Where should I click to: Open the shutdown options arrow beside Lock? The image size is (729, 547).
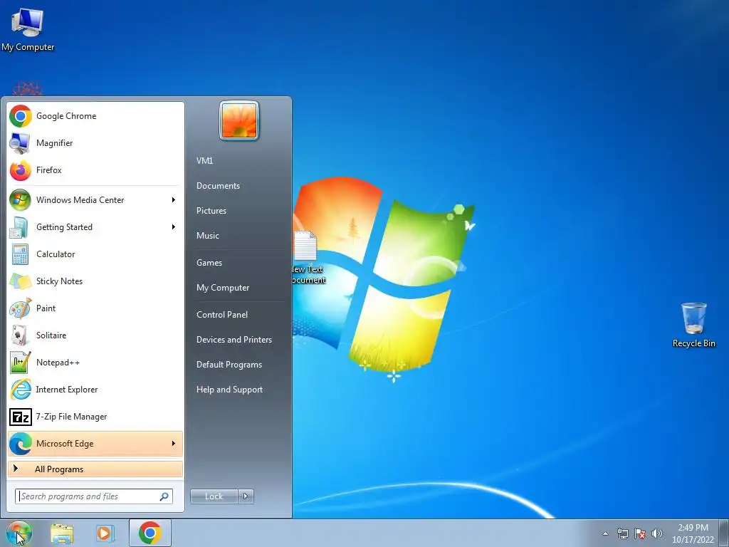[246, 496]
